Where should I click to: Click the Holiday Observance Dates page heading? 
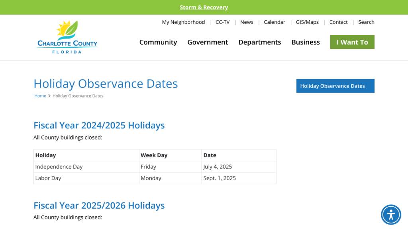[x=106, y=83]
